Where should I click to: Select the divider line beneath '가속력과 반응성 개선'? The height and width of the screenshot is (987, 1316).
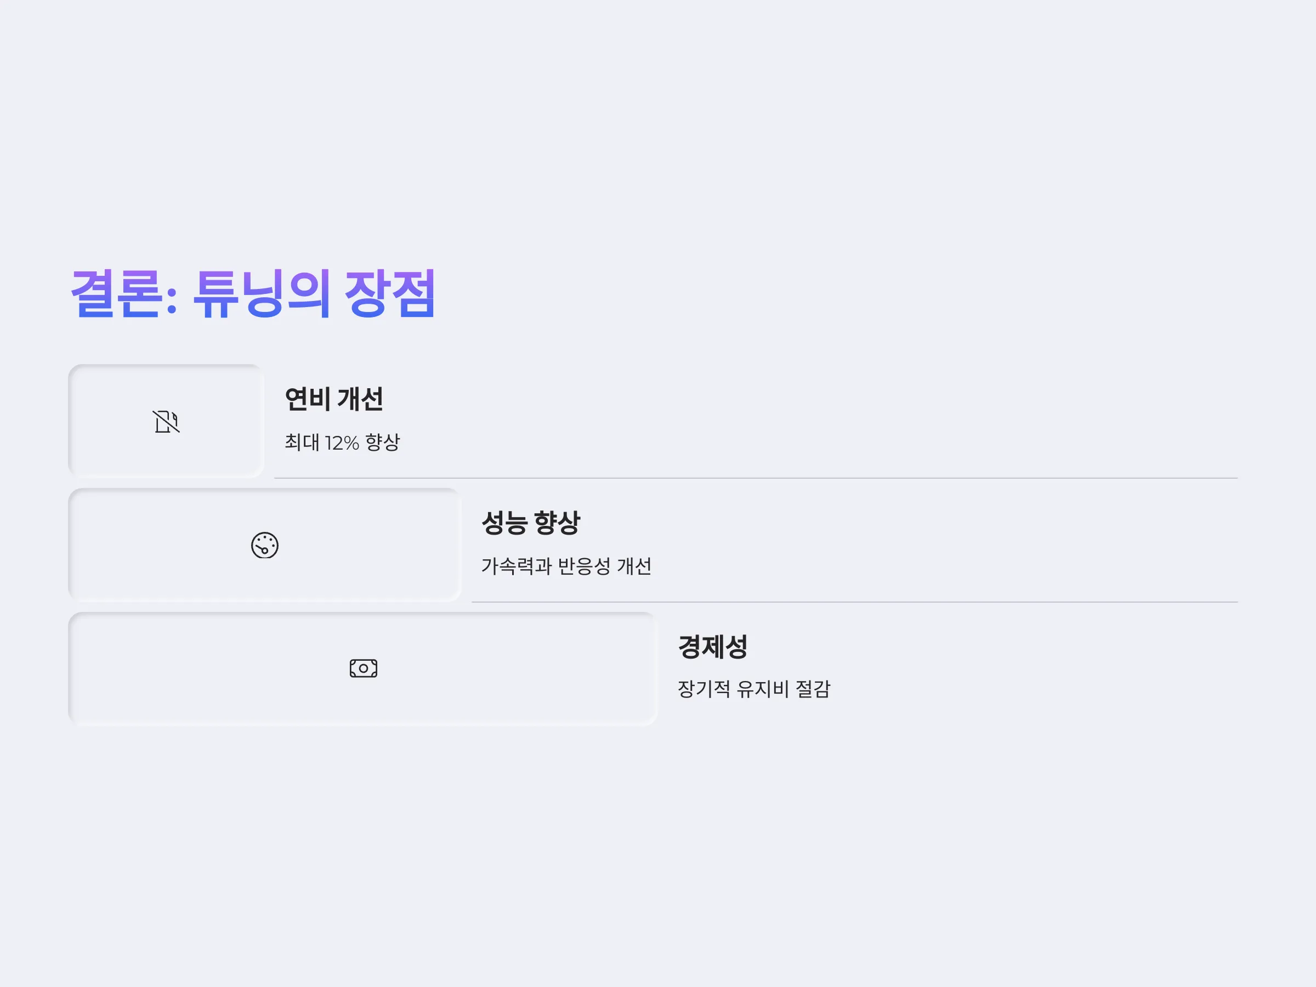(x=854, y=602)
